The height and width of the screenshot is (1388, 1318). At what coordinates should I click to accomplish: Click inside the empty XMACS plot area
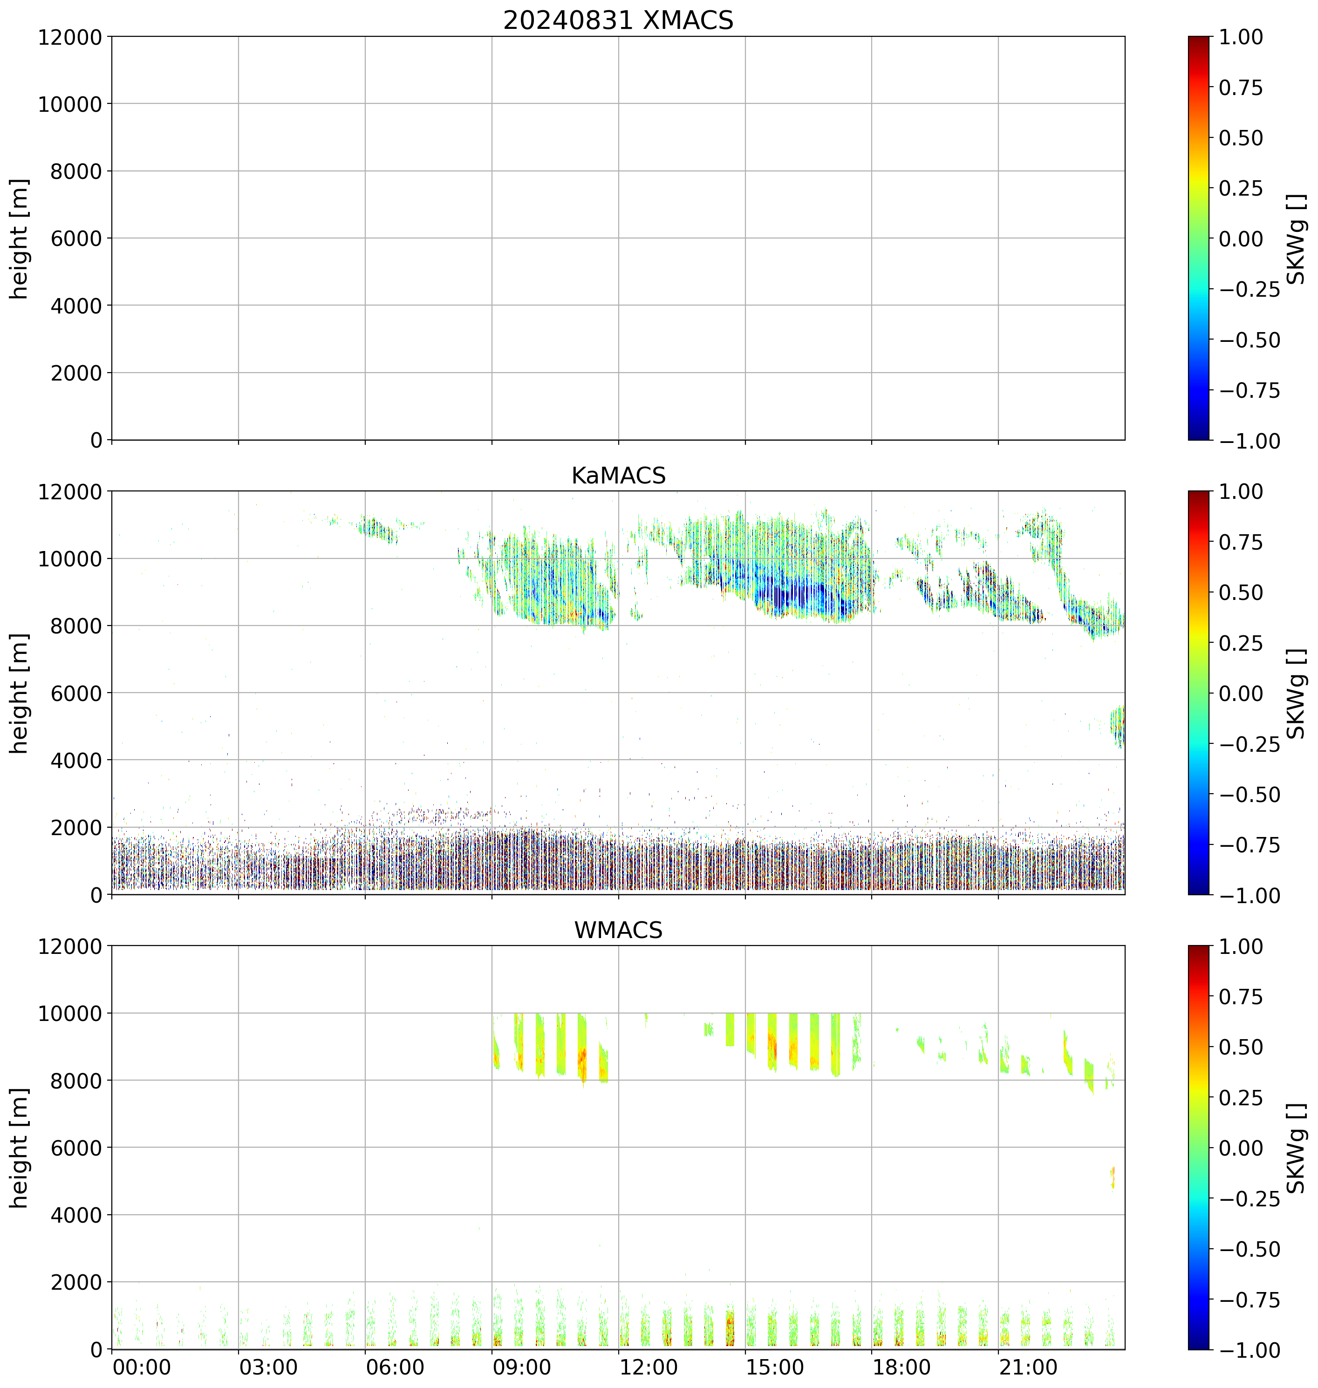point(618,238)
